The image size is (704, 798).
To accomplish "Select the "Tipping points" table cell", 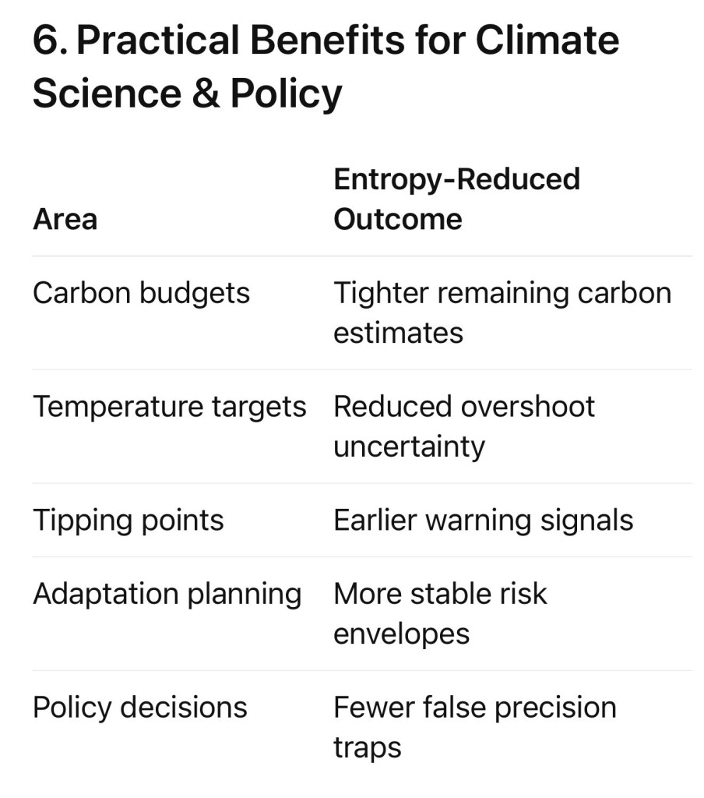I will click(x=128, y=521).
